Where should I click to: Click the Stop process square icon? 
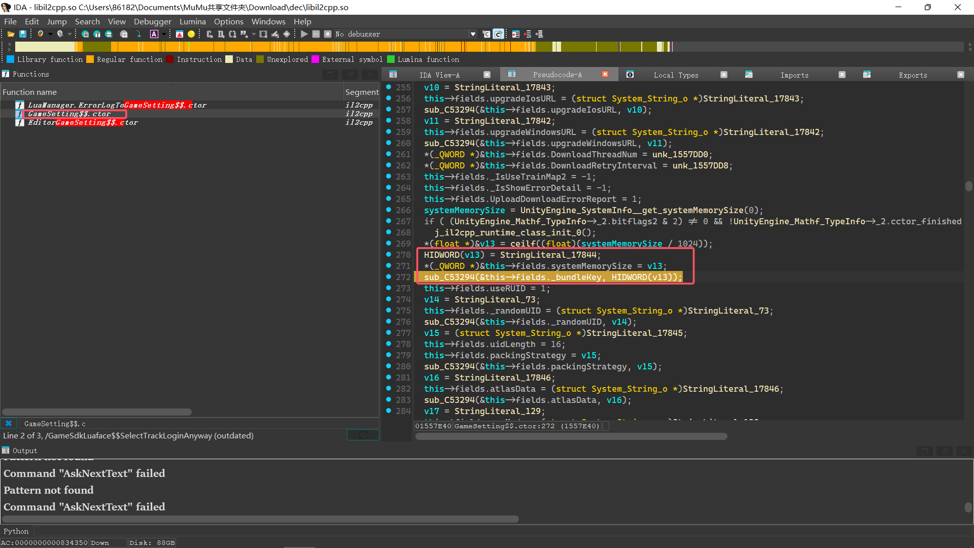click(328, 34)
